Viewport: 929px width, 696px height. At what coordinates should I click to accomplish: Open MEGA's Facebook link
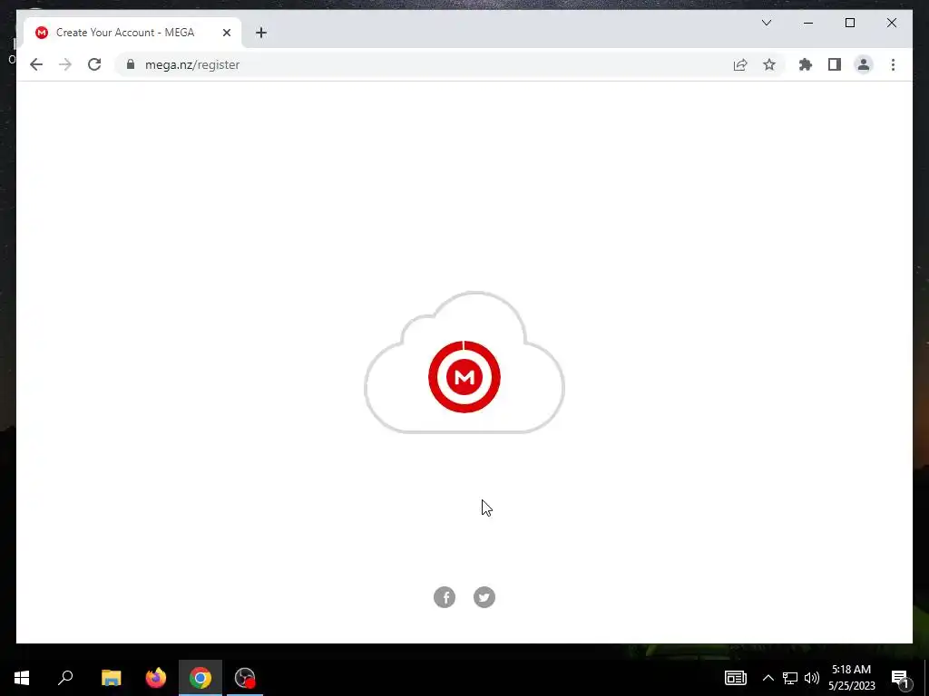tap(445, 597)
